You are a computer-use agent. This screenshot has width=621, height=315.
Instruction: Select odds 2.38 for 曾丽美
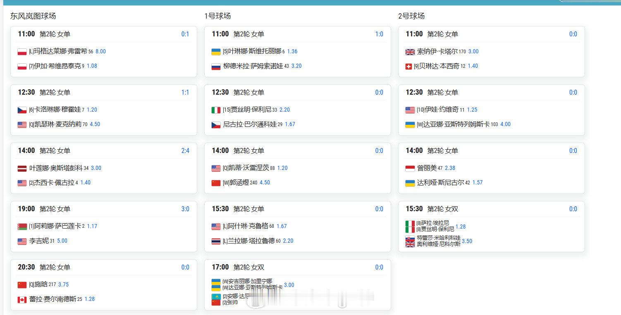450,168
